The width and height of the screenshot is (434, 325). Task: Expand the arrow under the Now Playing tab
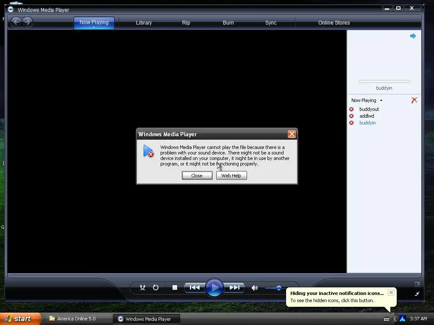click(x=94, y=28)
